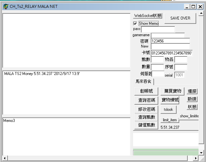Uncheck the Show Memo checkbox
The height and width of the screenshot is (162, 206).
[135, 23]
